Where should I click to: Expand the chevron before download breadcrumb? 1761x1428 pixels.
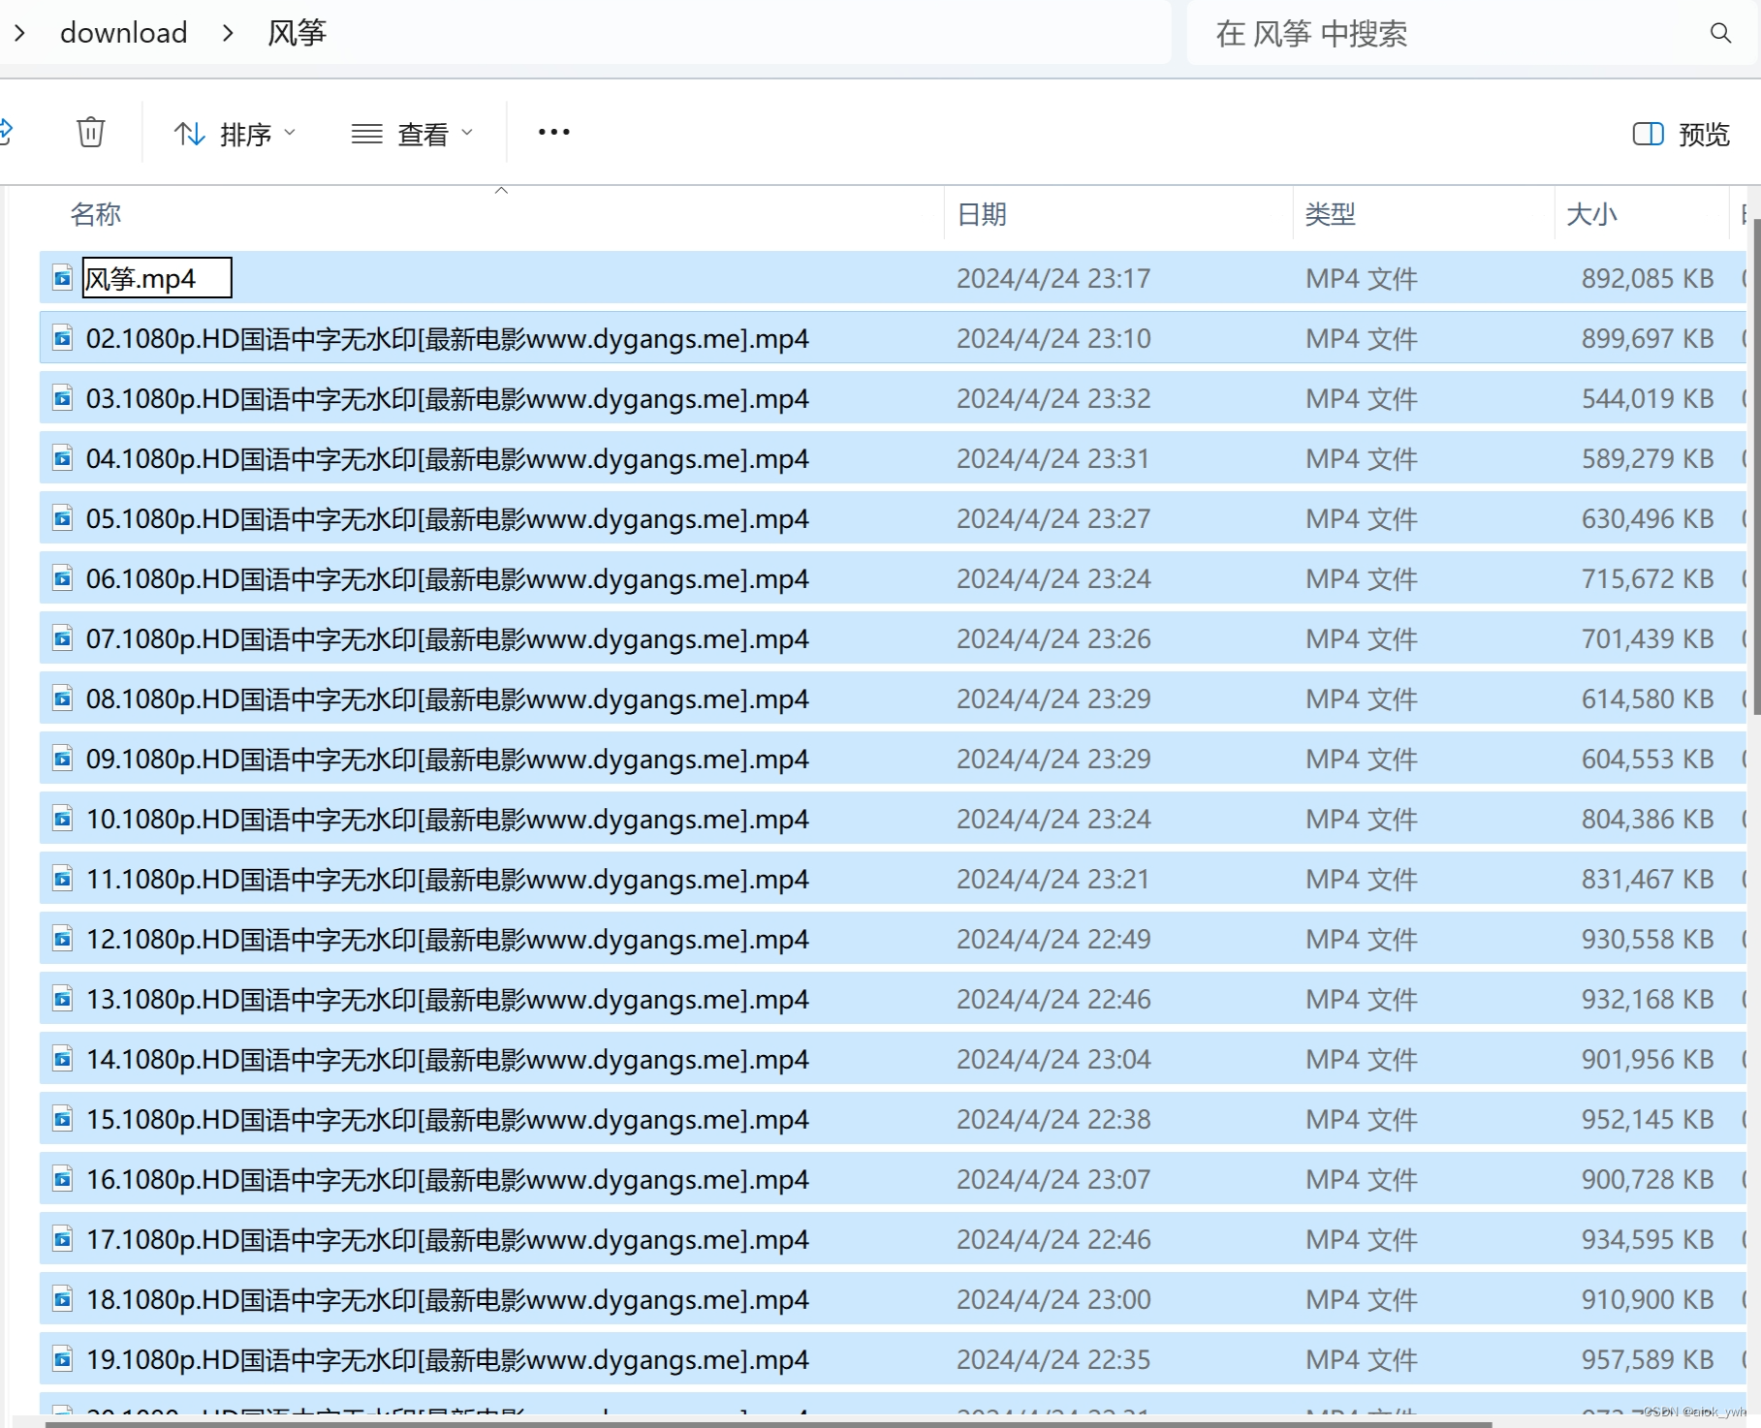19,33
